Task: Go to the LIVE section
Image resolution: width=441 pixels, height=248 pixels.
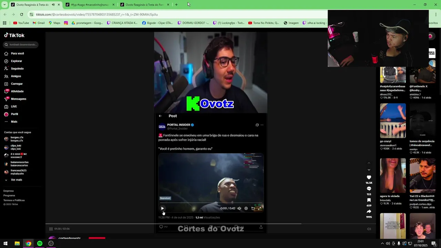Action: click(x=14, y=106)
